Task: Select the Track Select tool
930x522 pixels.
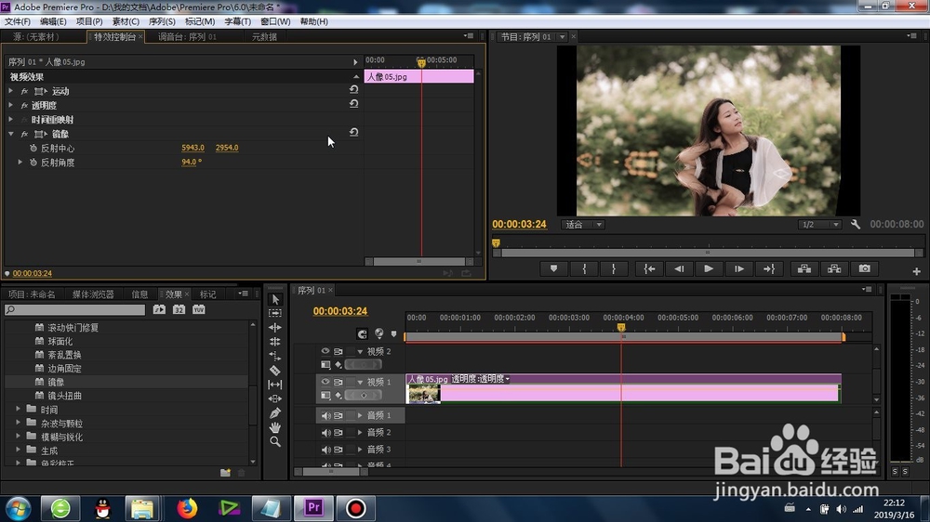Action: pos(275,313)
